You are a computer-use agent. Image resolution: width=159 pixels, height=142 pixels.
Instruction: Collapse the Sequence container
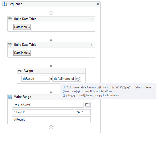pyautogui.click(x=98, y=4)
